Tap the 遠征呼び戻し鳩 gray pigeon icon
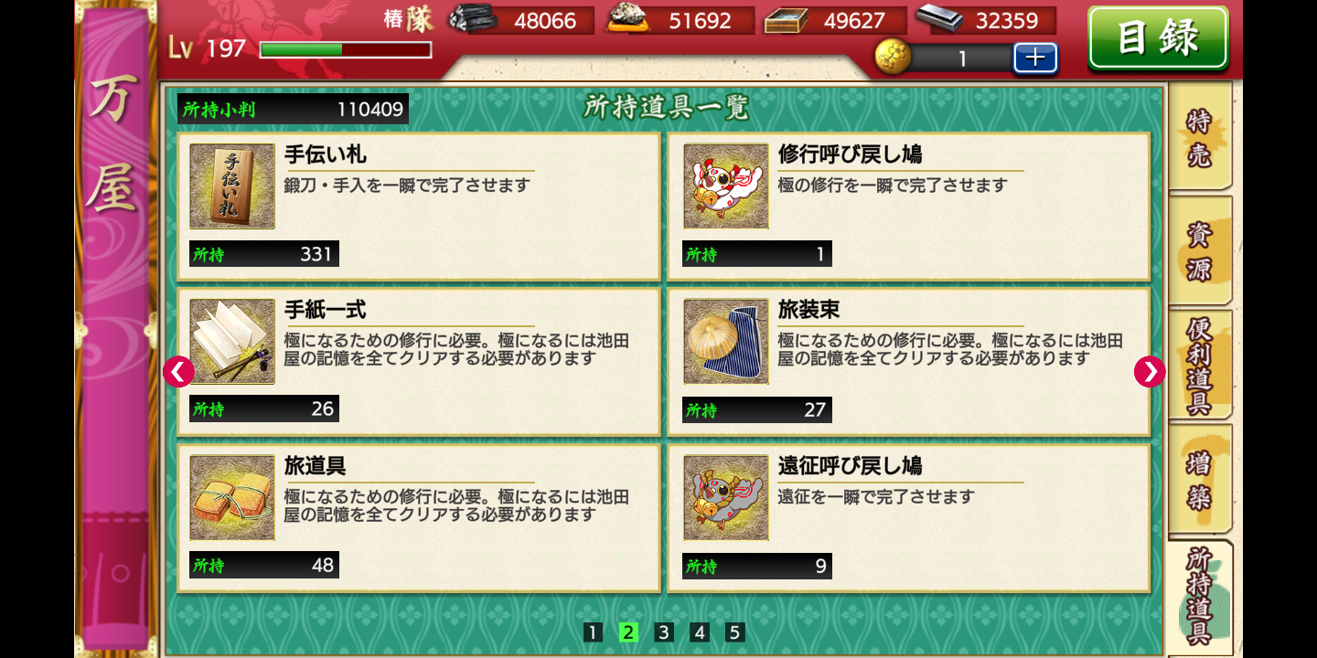This screenshot has width=1317, height=658. click(726, 497)
